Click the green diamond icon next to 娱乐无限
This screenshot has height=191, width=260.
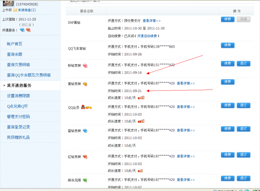tap(85, 180)
